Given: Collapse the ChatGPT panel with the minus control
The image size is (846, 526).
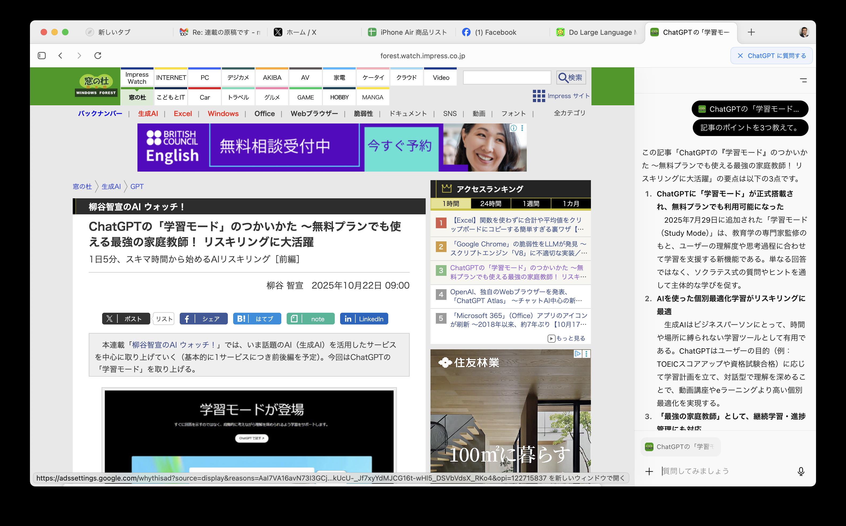Looking at the screenshot, I should click(803, 80).
